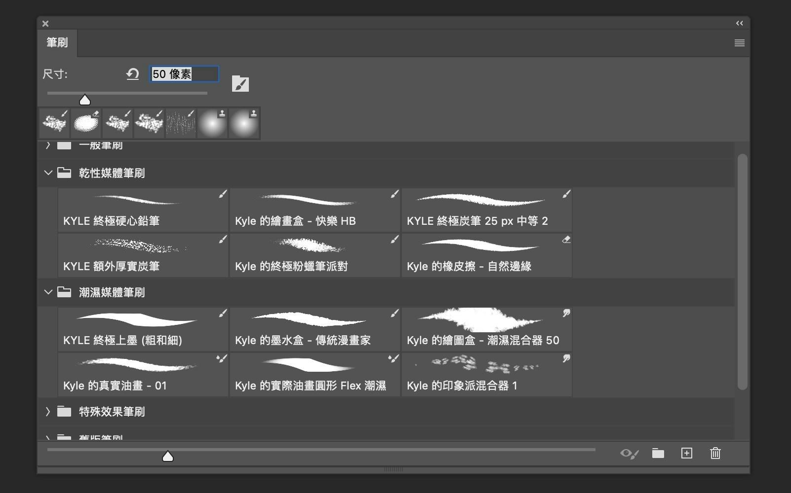Select brush Kyle 的終極粉蠟筆派對

click(x=315, y=255)
